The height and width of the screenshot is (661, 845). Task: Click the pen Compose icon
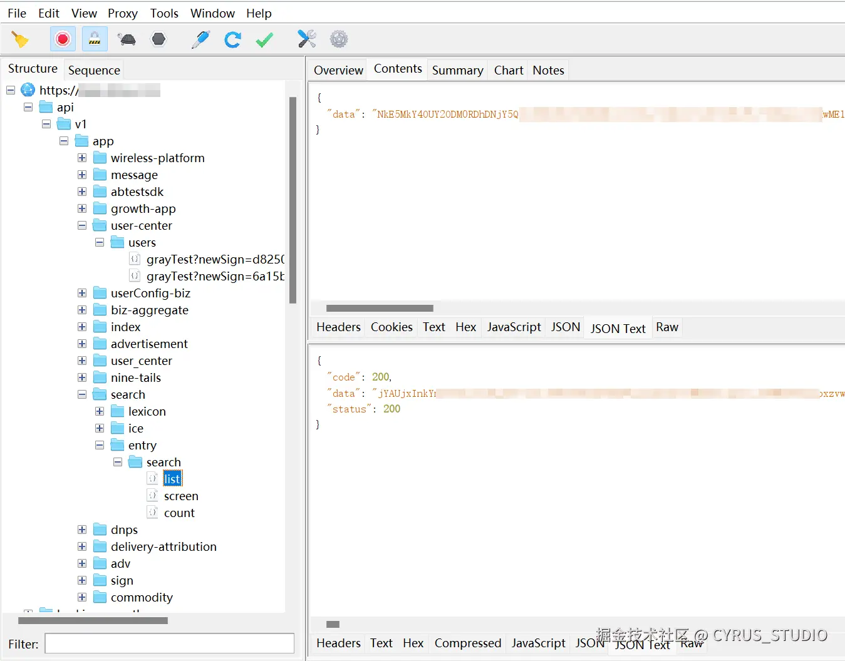click(200, 39)
